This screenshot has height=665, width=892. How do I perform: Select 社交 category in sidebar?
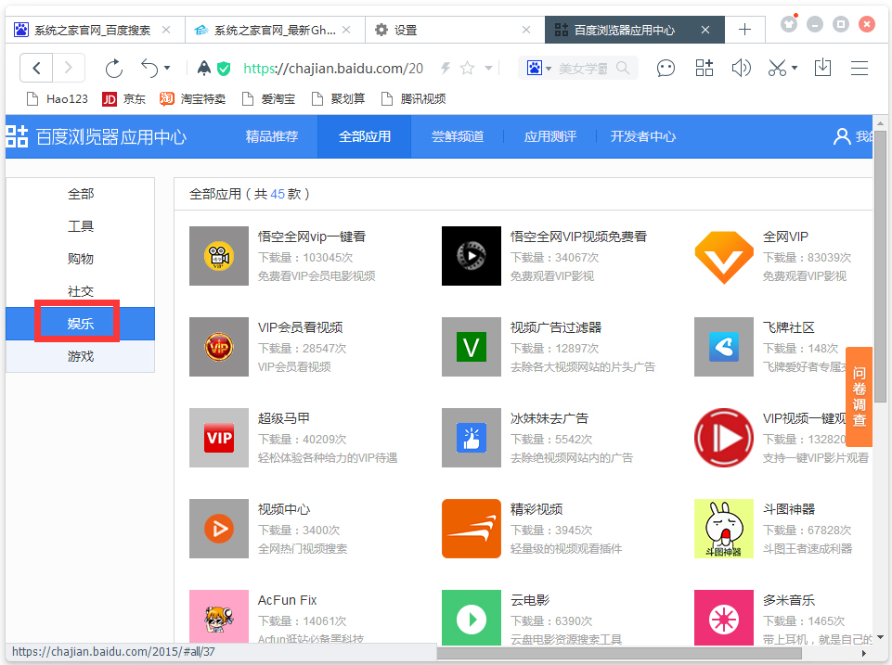[x=81, y=291]
